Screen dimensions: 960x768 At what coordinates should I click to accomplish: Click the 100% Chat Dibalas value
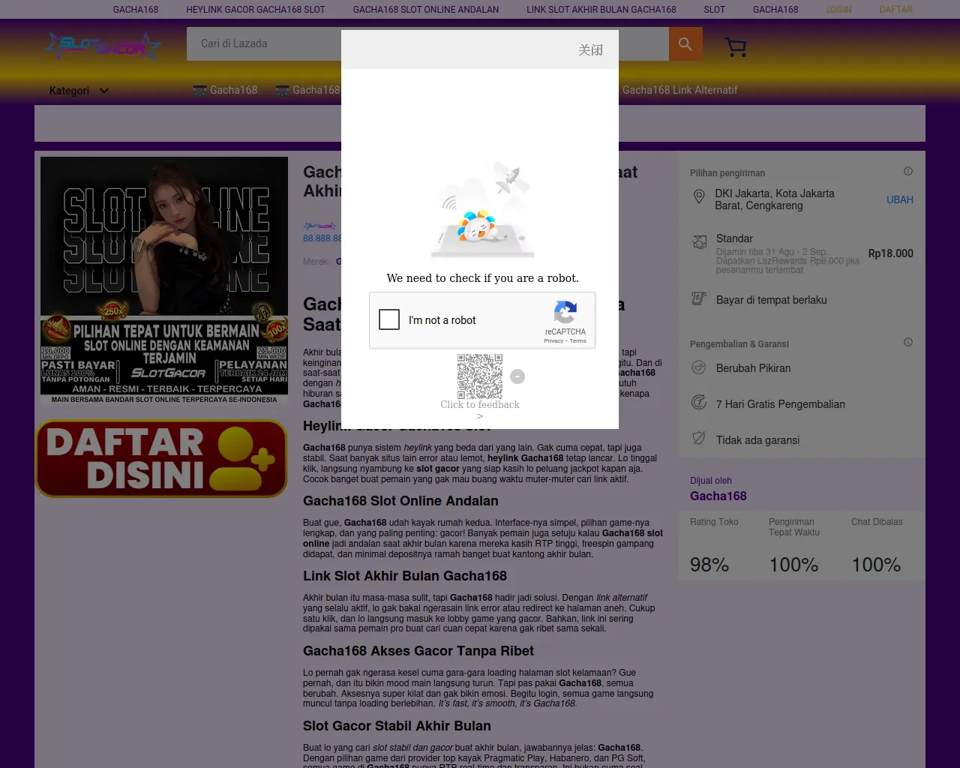click(876, 565)
